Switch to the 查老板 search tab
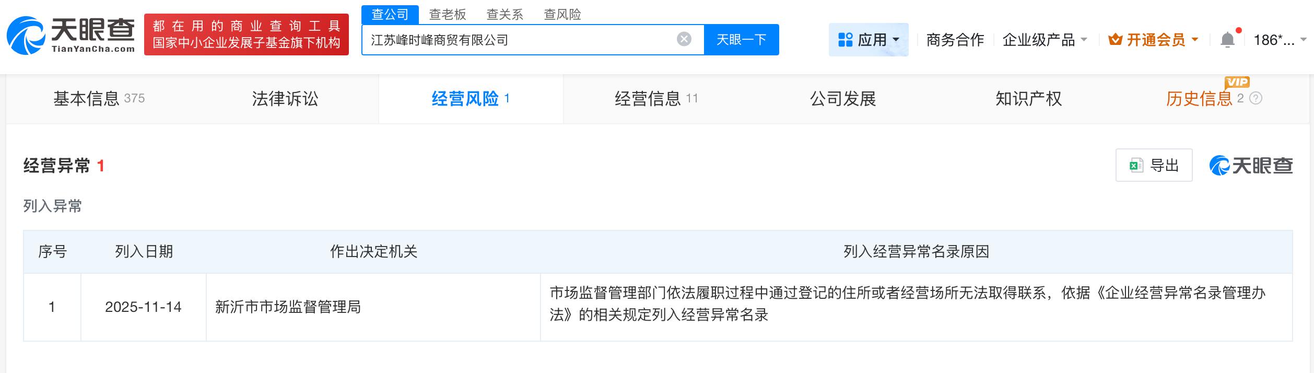Viewport: 1314px width, 373px height. point(447,14)
